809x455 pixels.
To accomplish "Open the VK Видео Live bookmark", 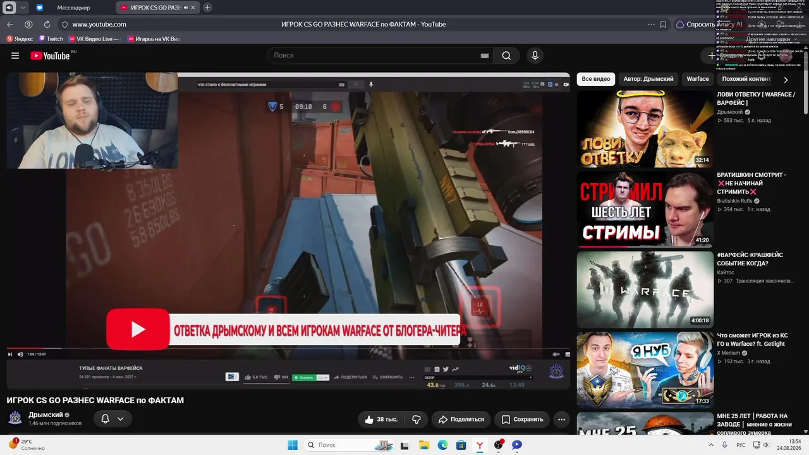I will pyautogui.click(x=94, y=39).
